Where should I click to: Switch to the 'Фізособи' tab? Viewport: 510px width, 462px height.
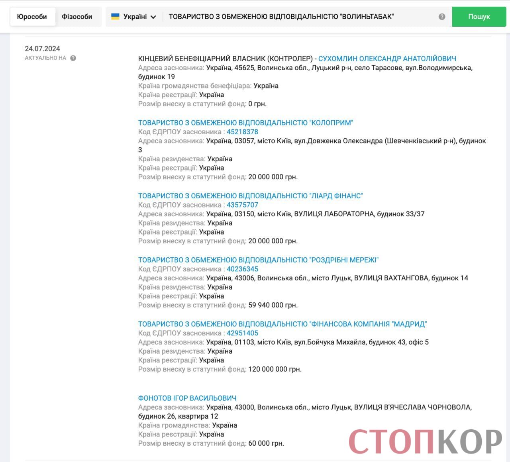(x=77, y=17)
